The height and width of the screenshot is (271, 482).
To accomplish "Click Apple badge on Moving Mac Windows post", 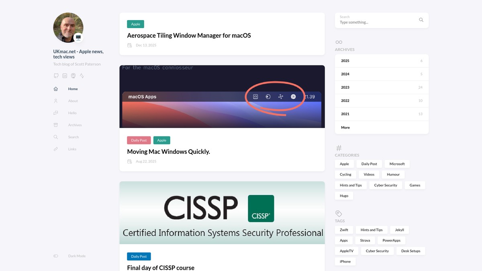I will click(x=162, y=140).
